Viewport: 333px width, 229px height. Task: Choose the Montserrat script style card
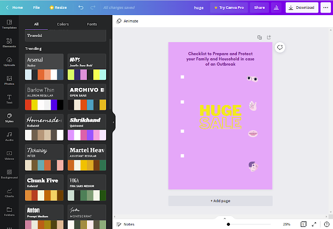87,217
